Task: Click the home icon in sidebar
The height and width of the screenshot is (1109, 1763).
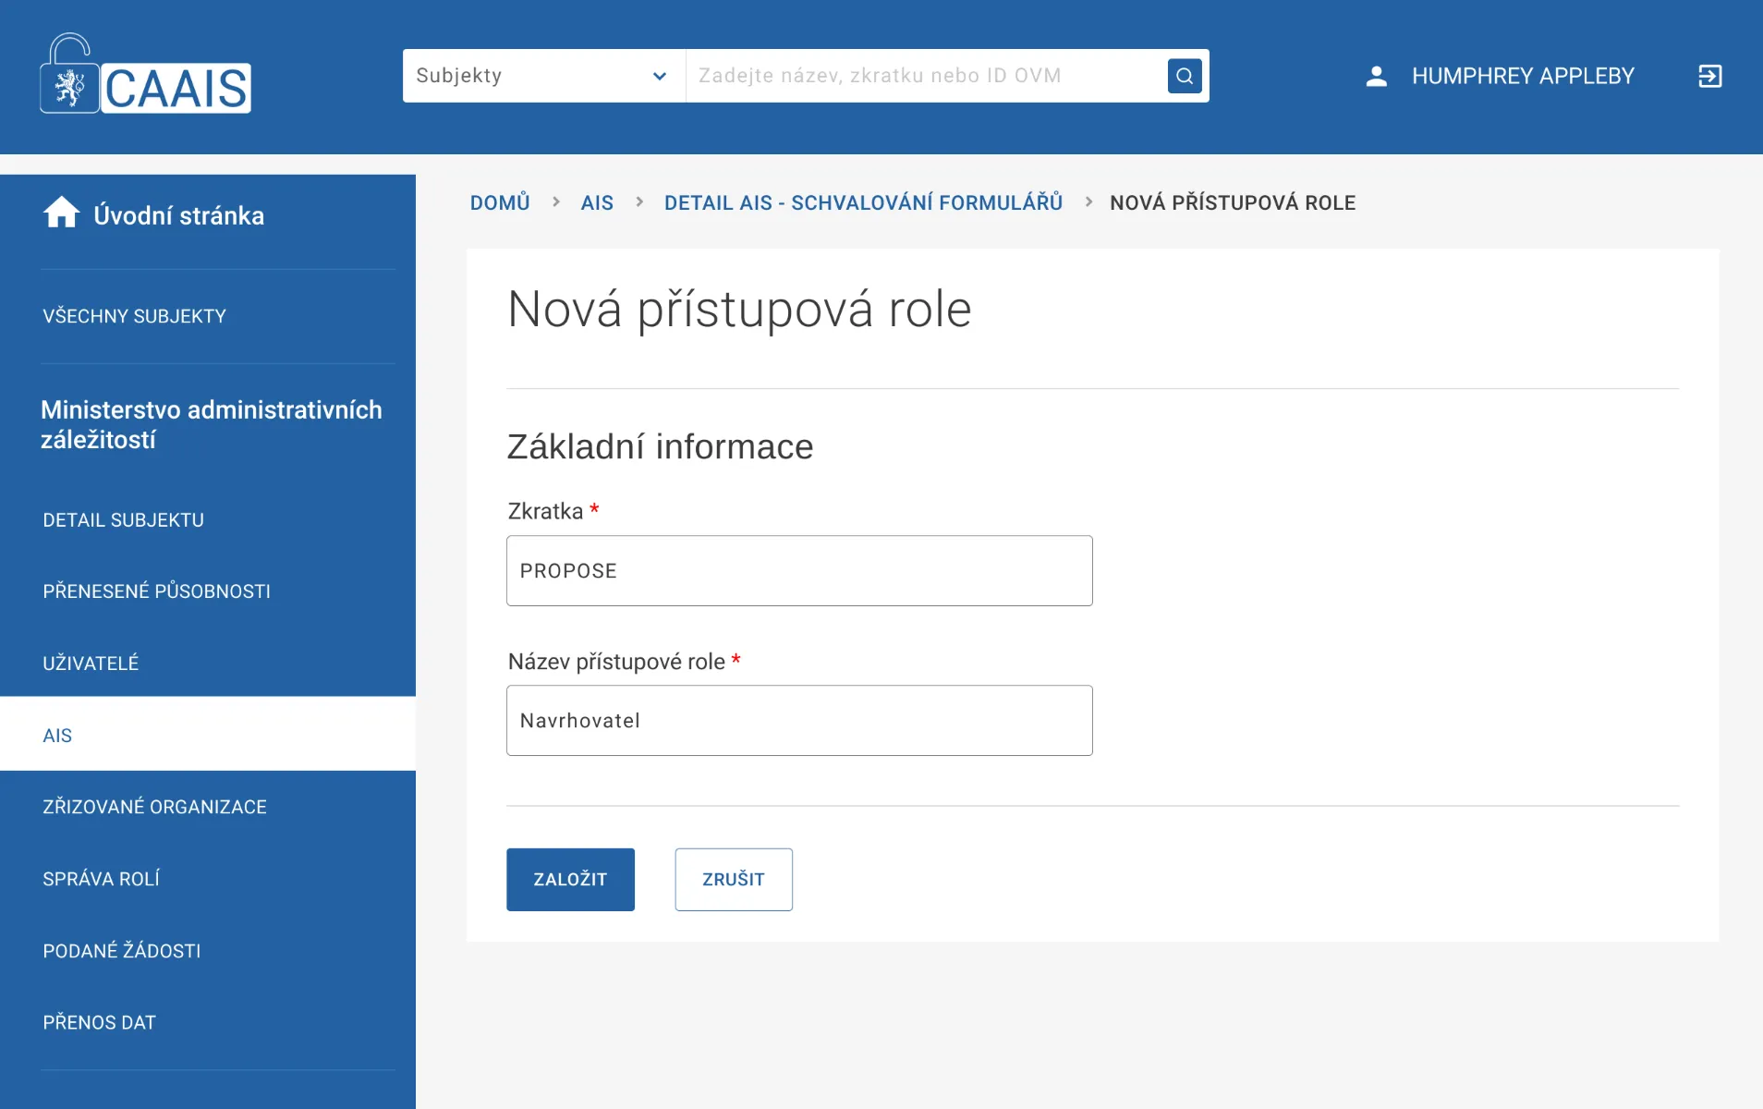Action: coord(61,213)
